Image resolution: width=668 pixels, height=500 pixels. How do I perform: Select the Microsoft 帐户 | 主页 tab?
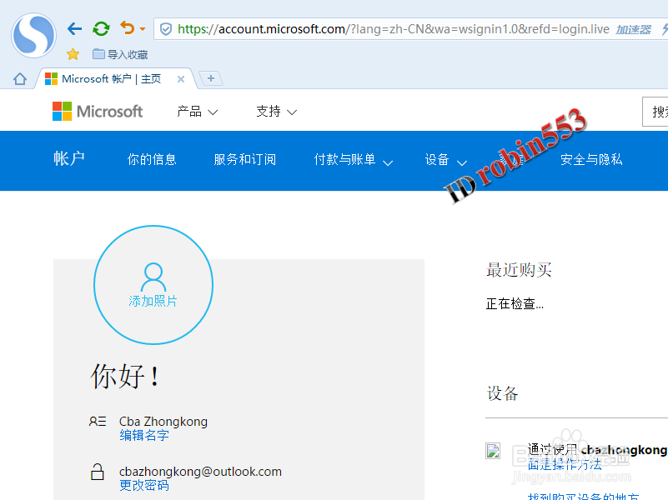(111, 78)
